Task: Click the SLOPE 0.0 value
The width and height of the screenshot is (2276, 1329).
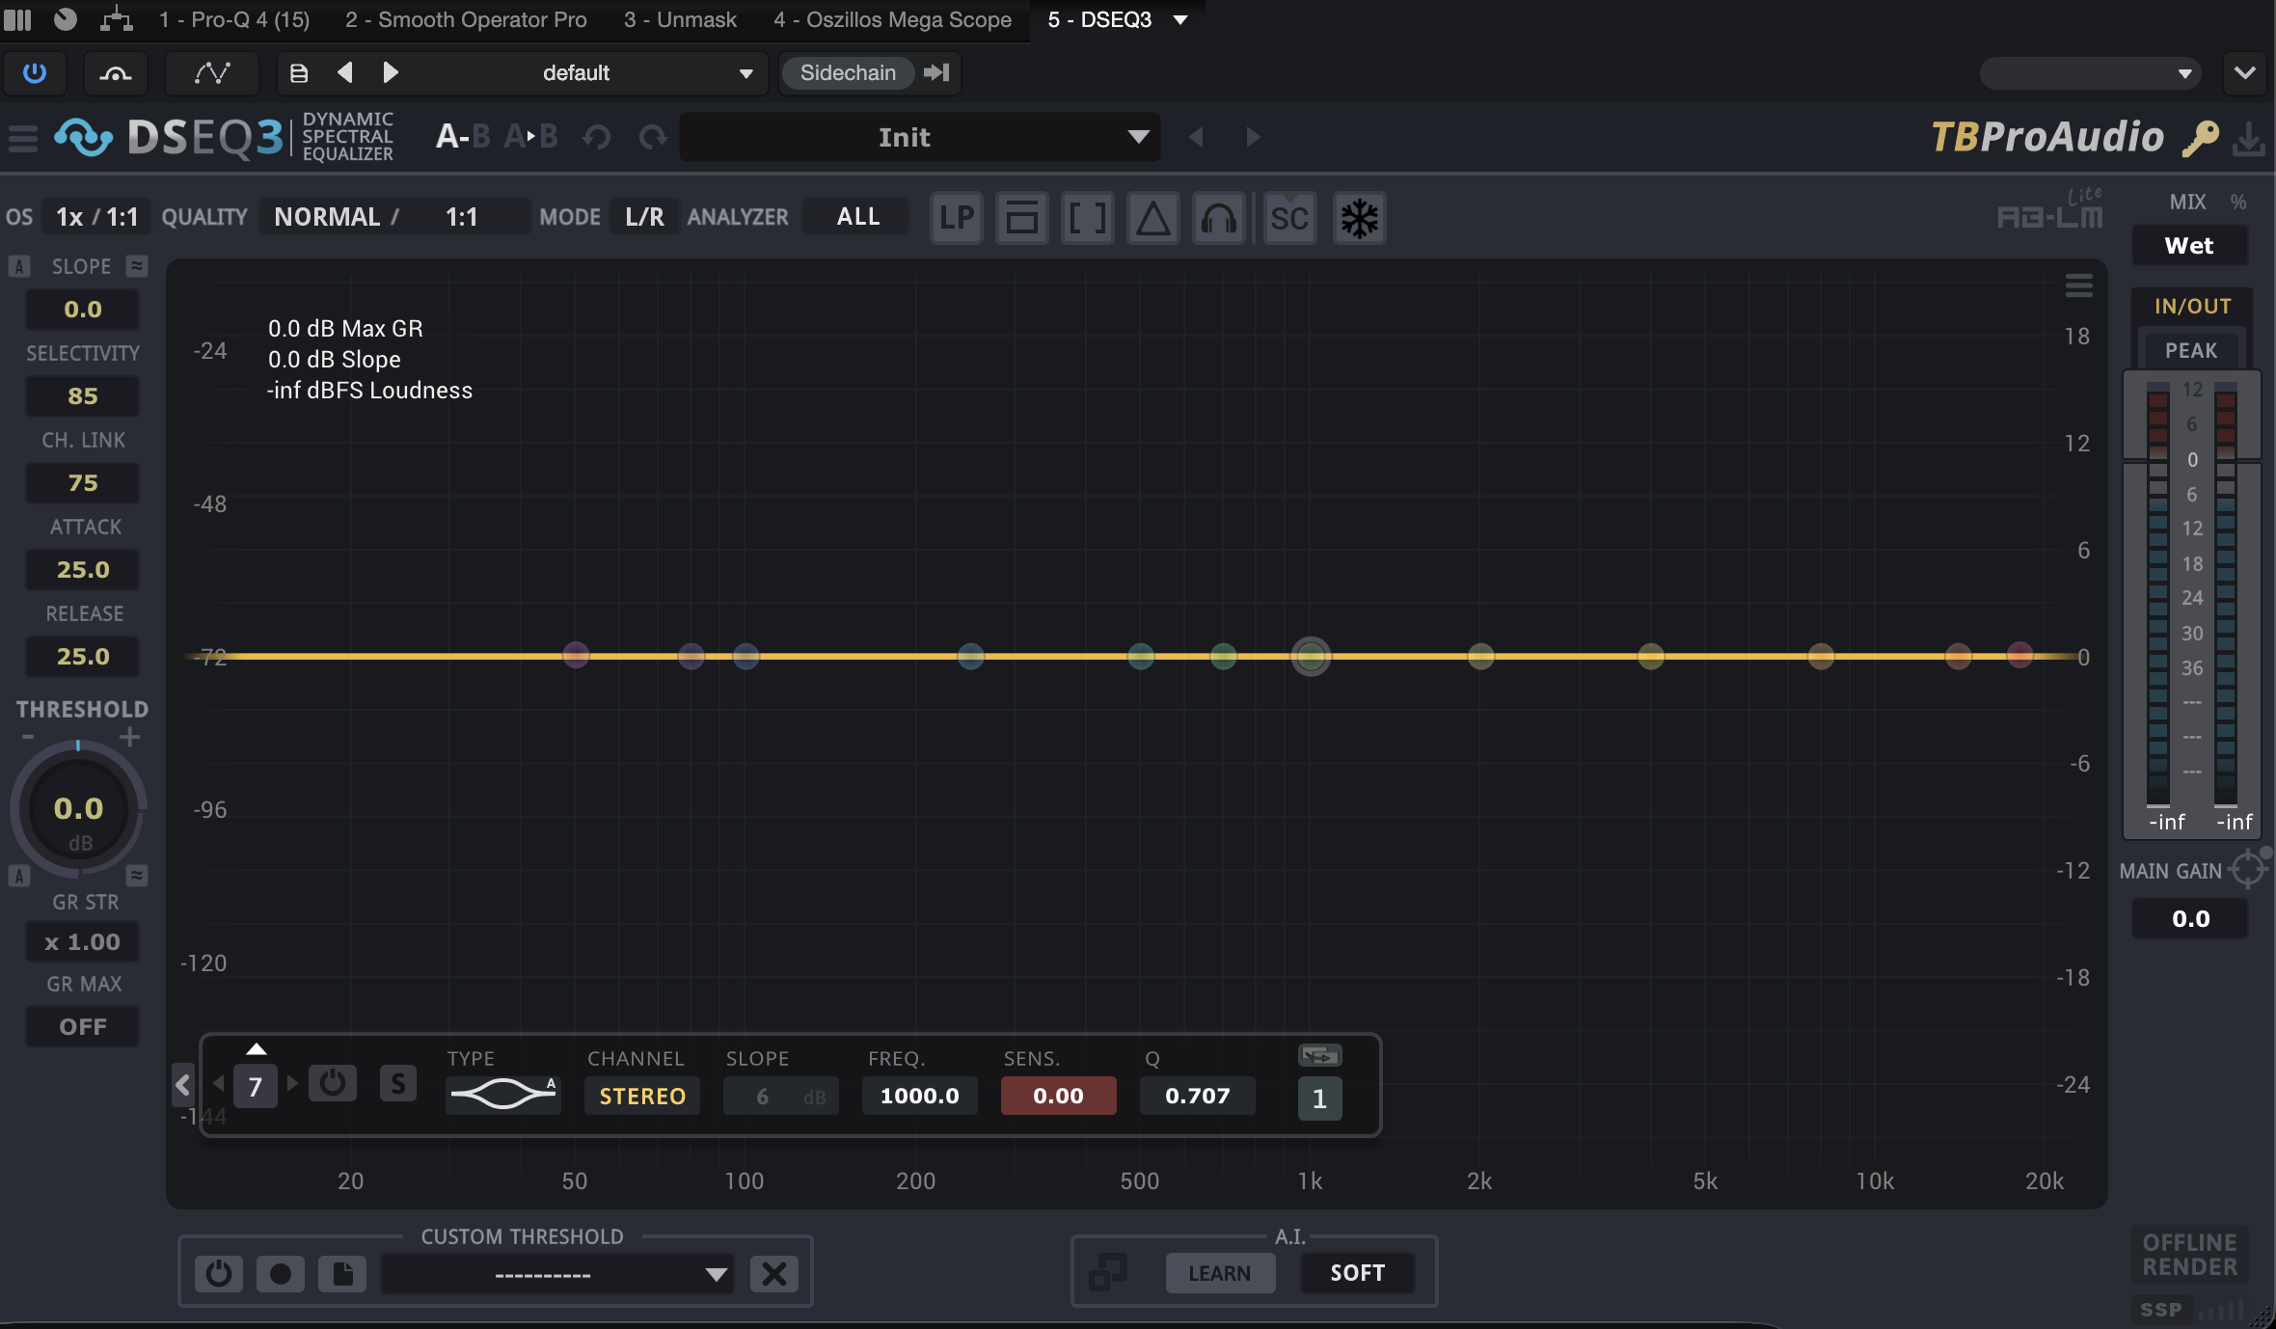Action: click(83, 310)
